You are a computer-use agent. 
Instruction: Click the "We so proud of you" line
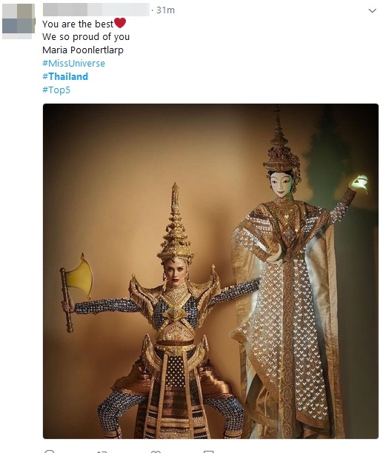(86, 37)
